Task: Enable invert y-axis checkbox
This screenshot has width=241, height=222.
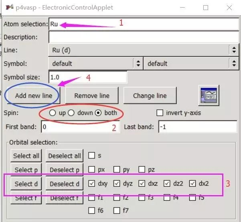Action: click(x=160, y=113)
